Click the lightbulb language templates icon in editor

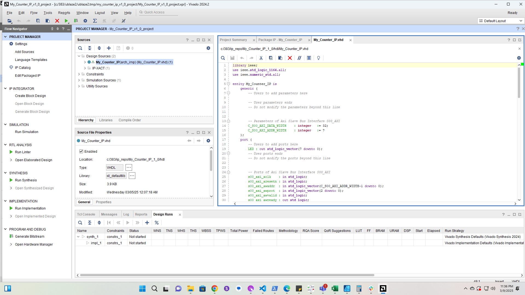[319, 58]
